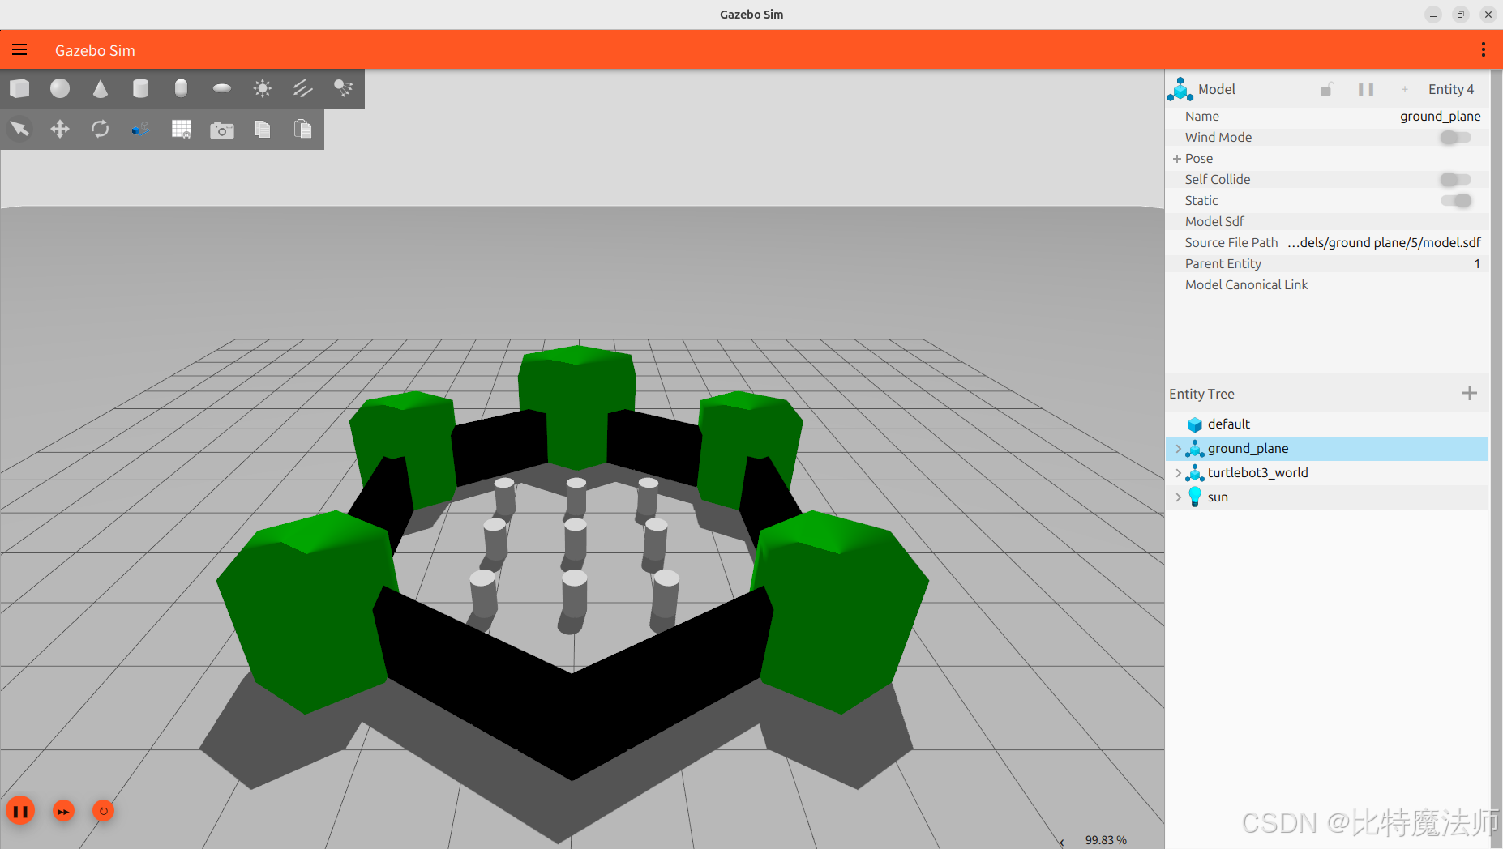This screenshot has height=849, width=1503.
Task: Insert a capsule shape
Action: click(x=182, y=88)
